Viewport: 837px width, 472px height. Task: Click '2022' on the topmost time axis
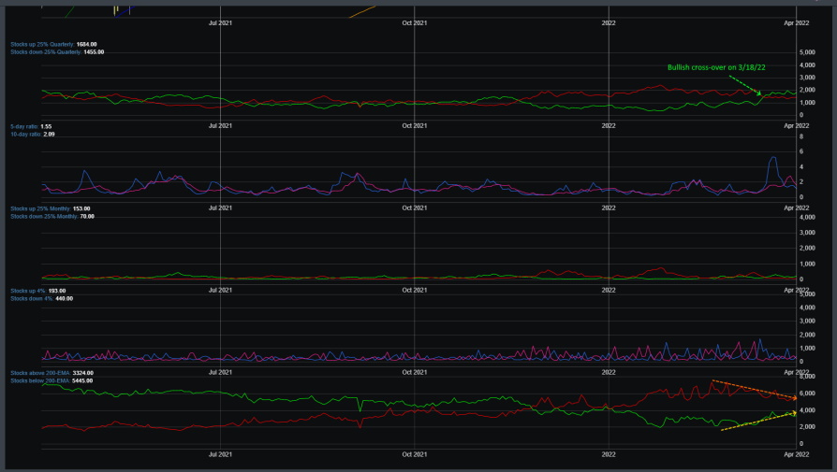[609, 23]
